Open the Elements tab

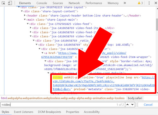(25, 3)
